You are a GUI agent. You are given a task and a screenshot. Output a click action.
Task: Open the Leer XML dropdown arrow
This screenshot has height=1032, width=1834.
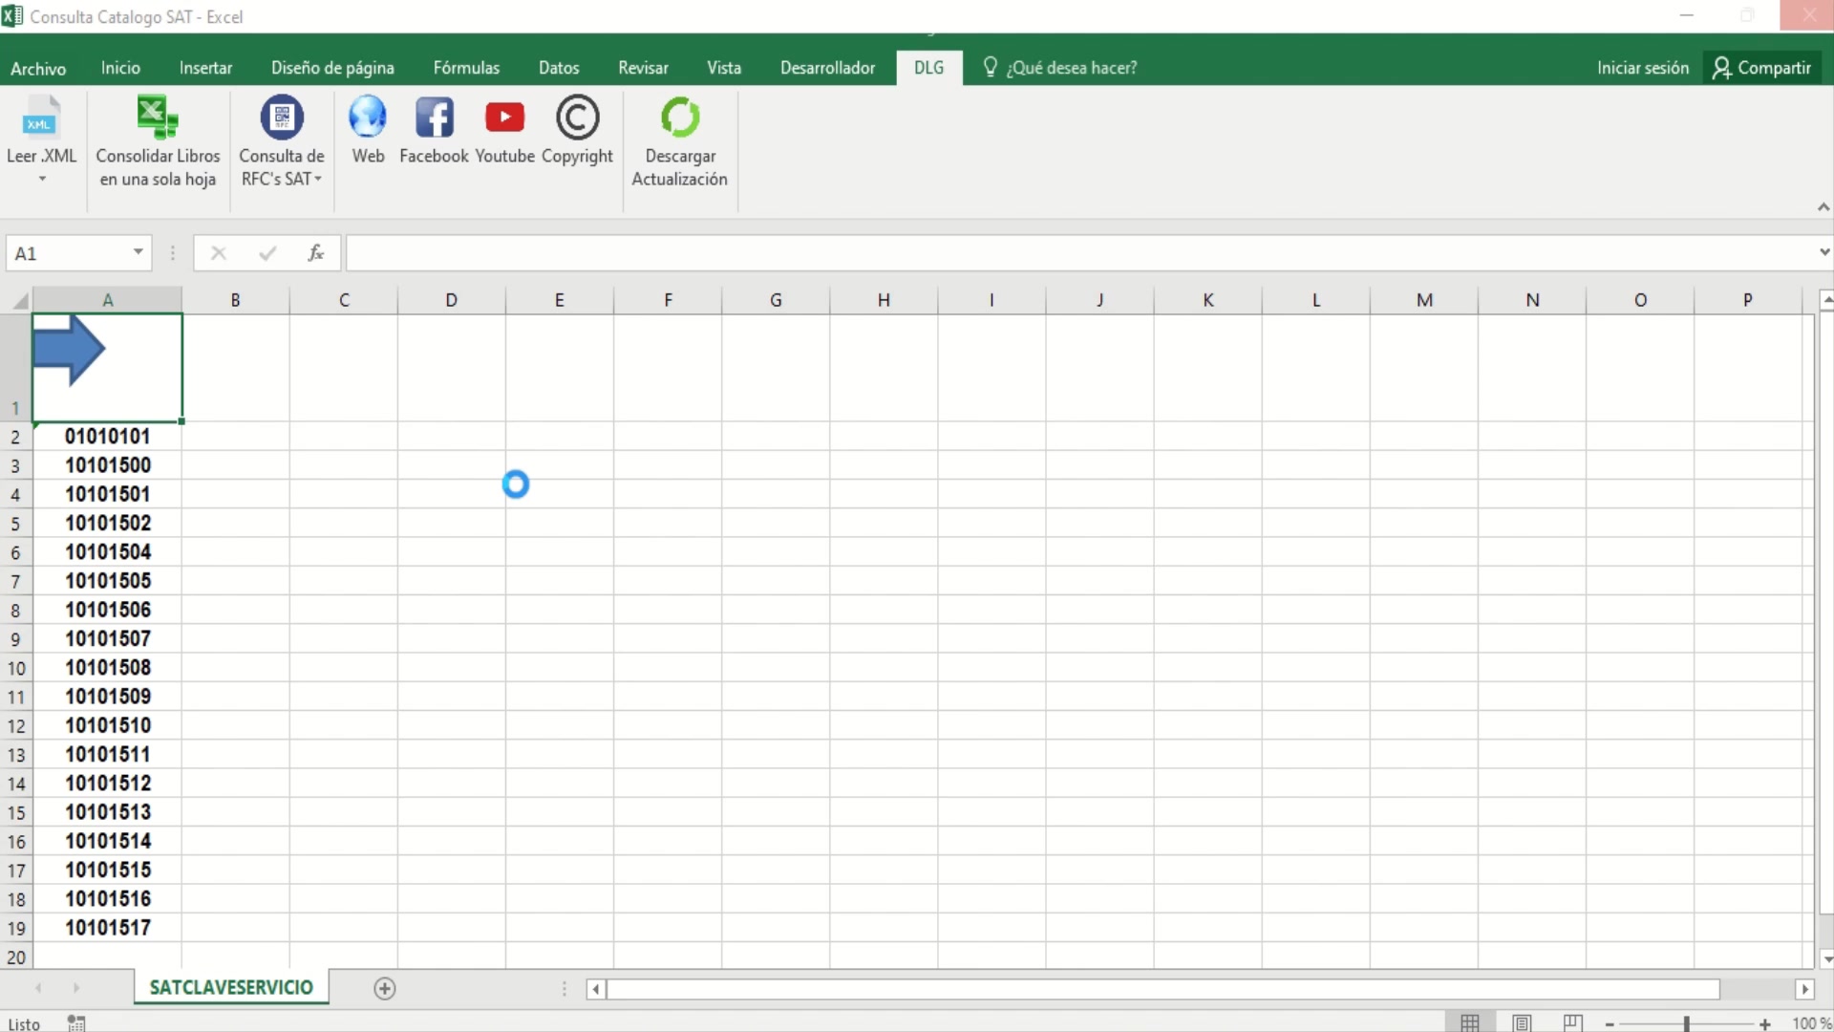point(42,179)
